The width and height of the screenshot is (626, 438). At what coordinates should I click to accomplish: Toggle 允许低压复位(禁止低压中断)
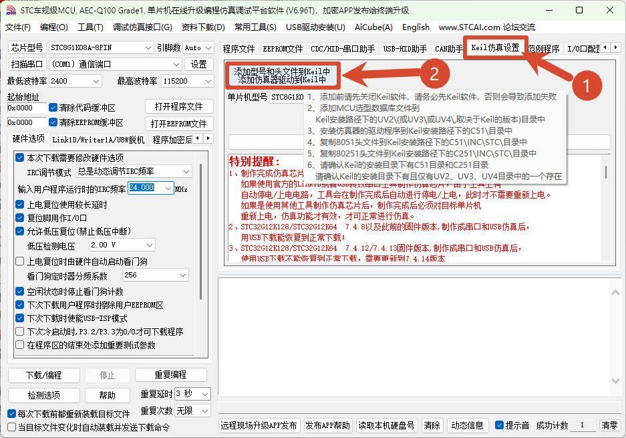point(19,231)
